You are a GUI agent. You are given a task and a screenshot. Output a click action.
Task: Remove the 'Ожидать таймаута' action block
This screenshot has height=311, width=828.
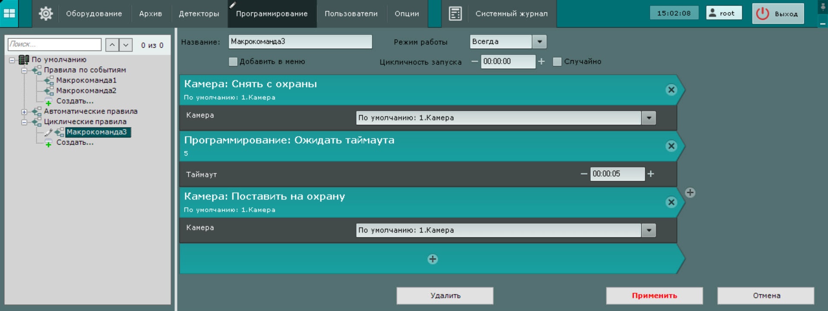click(671, 146)
